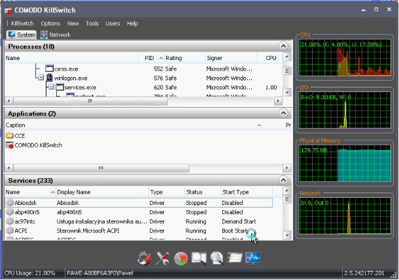Image resolution: width=399 pixels, height=280 pixels.
Task: Switch to the Network tab
Action: pyautogui.click(x=55, y=35)
